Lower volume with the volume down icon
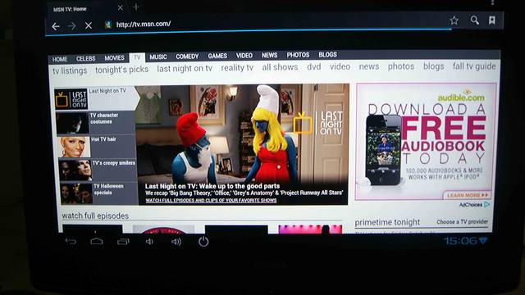 click(x=149, y=241)
